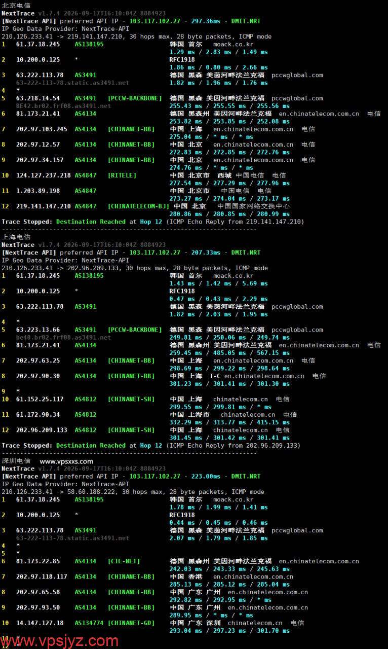The height and width of the screenshot is (649, 388).
Task: Click hostname BE42.br02.frf08.as3491.net
Action: (x=63, y=105)
